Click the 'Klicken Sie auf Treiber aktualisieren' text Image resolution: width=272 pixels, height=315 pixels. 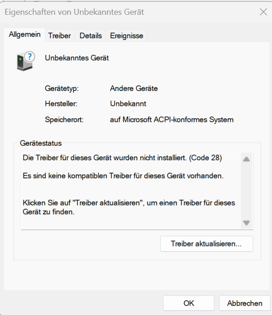click(x=129, y=207)
